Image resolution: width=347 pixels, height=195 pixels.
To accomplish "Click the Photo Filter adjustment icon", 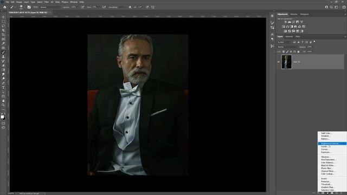I will point(295,27).
